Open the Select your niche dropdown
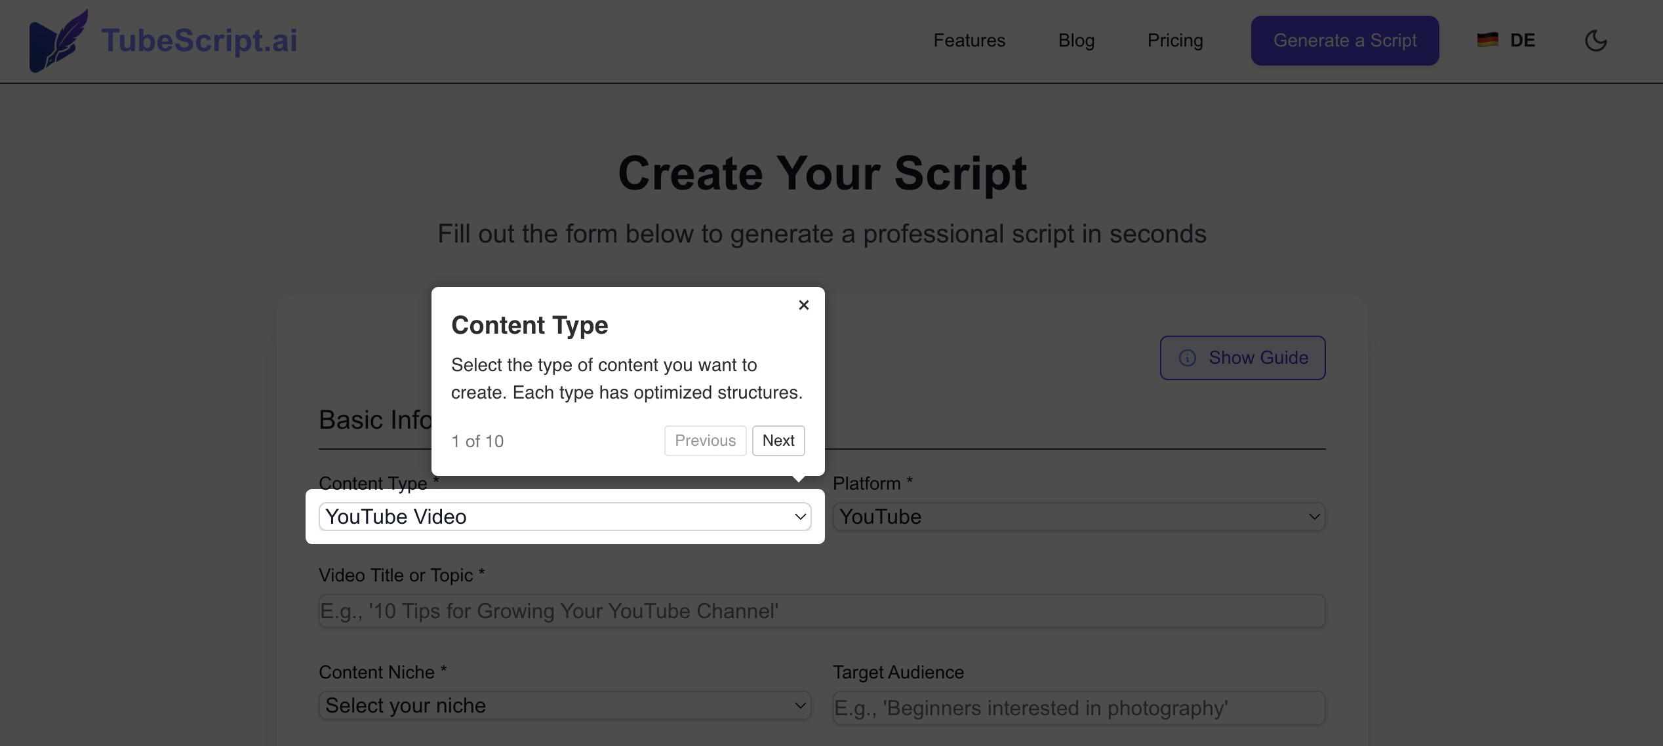 (564, 705)
